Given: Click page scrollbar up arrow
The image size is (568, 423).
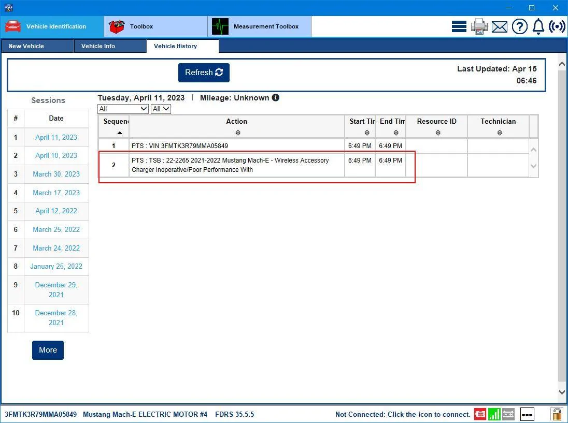Looking at the screenshot, I should point(562,64).
